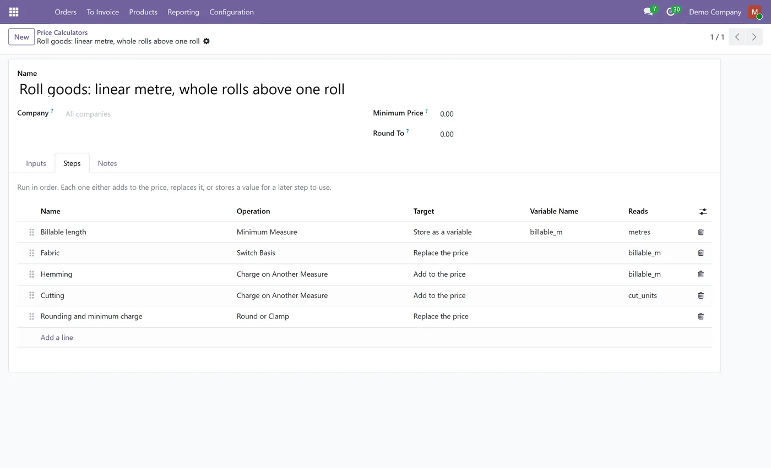
Task: Click Add a line link
Action: pyautogui.click(x=57, y=338)
